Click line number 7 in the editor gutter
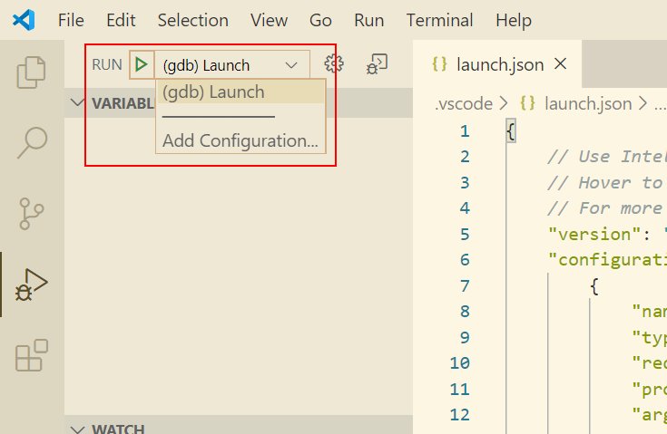 pos(465,285)
